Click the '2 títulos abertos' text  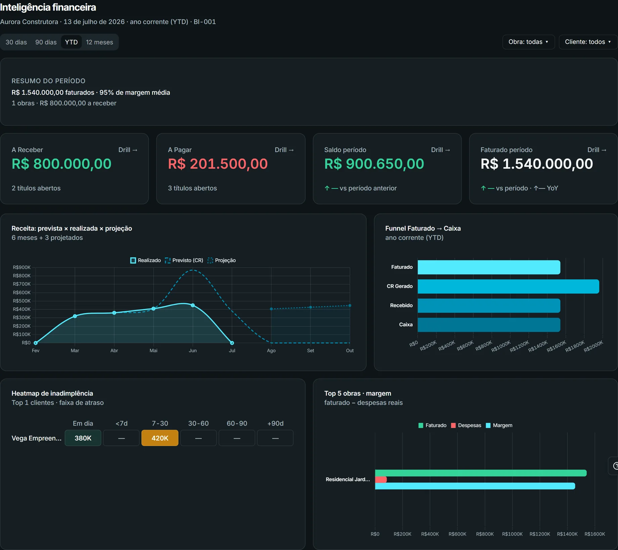36,188
